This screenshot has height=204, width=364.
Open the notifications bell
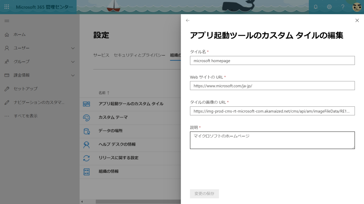[316, 7]
